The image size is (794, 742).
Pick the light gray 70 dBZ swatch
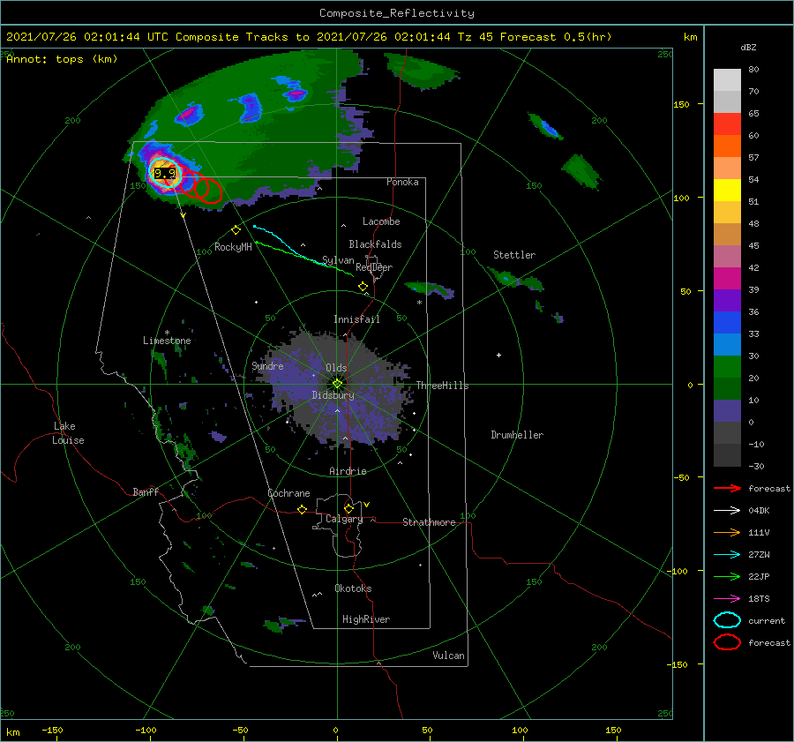click(x=727, y=80)
